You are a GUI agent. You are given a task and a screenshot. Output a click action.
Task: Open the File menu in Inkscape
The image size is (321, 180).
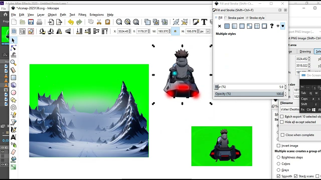pos(14,15)
